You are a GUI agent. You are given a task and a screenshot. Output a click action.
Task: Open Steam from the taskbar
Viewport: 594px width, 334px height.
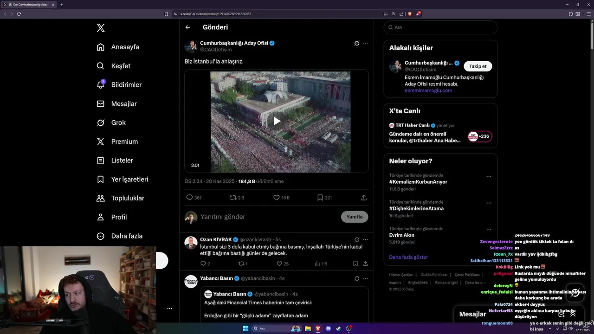tap(338, 328)
